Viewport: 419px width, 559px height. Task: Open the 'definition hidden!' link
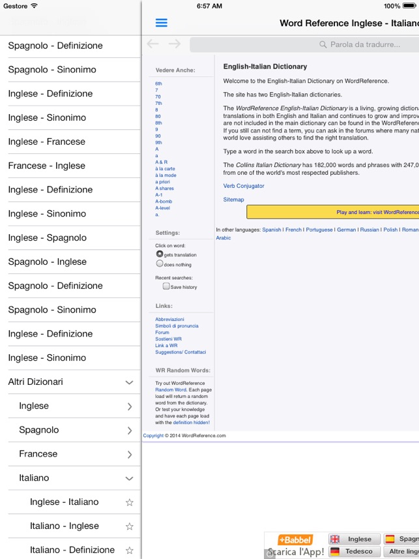(192, 423)
